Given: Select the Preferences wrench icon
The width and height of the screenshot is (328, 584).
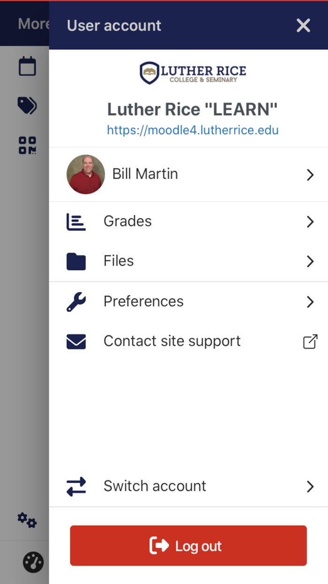Looking at the screenshot, I should click(76, 302).
